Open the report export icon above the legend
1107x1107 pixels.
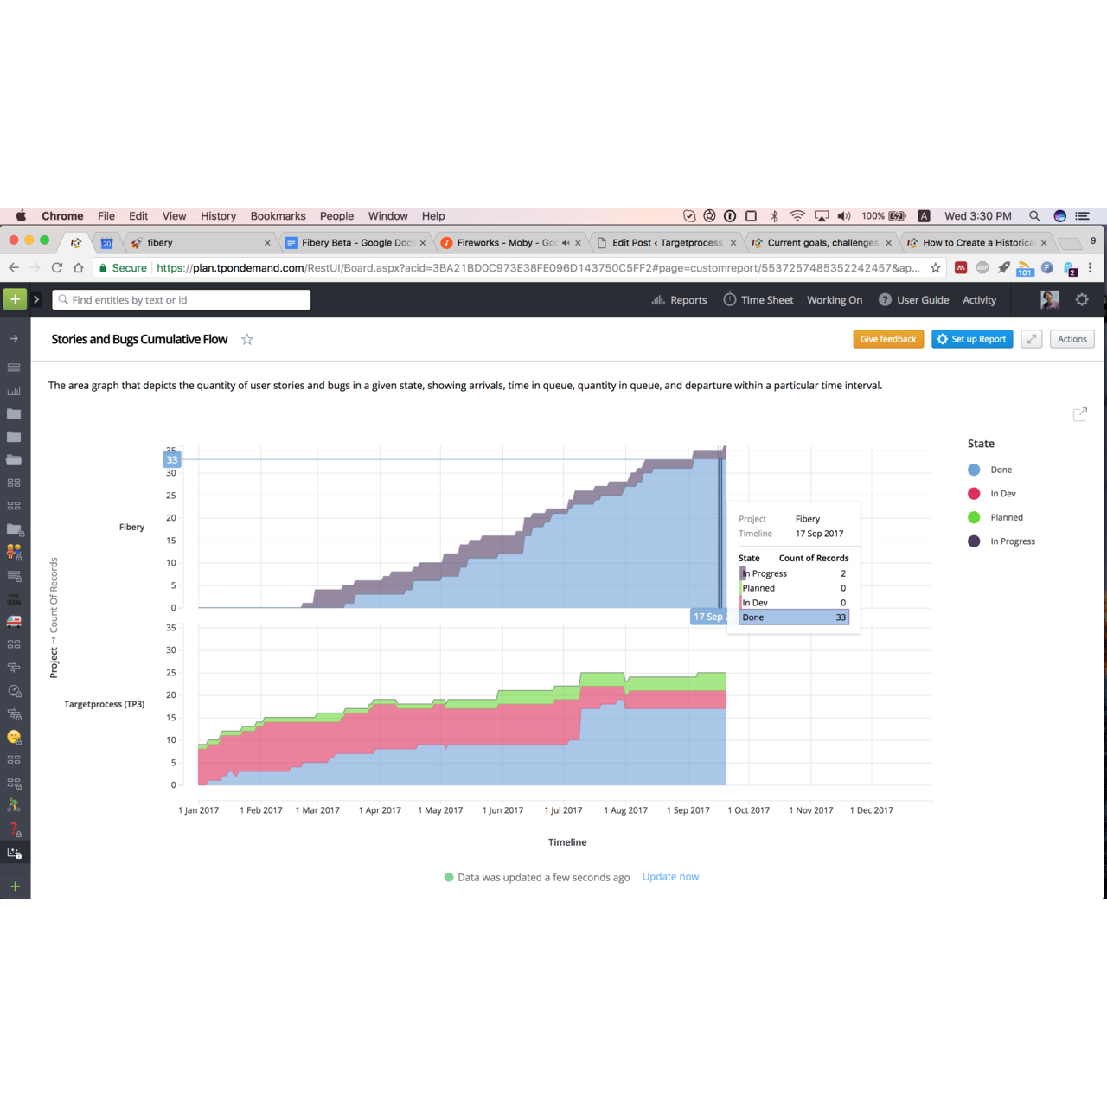(1079, 414)
